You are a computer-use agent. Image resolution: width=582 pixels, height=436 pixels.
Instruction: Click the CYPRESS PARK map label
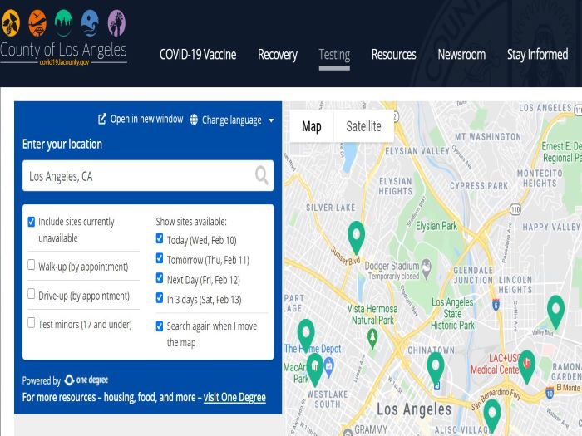[x=479, y=186]
